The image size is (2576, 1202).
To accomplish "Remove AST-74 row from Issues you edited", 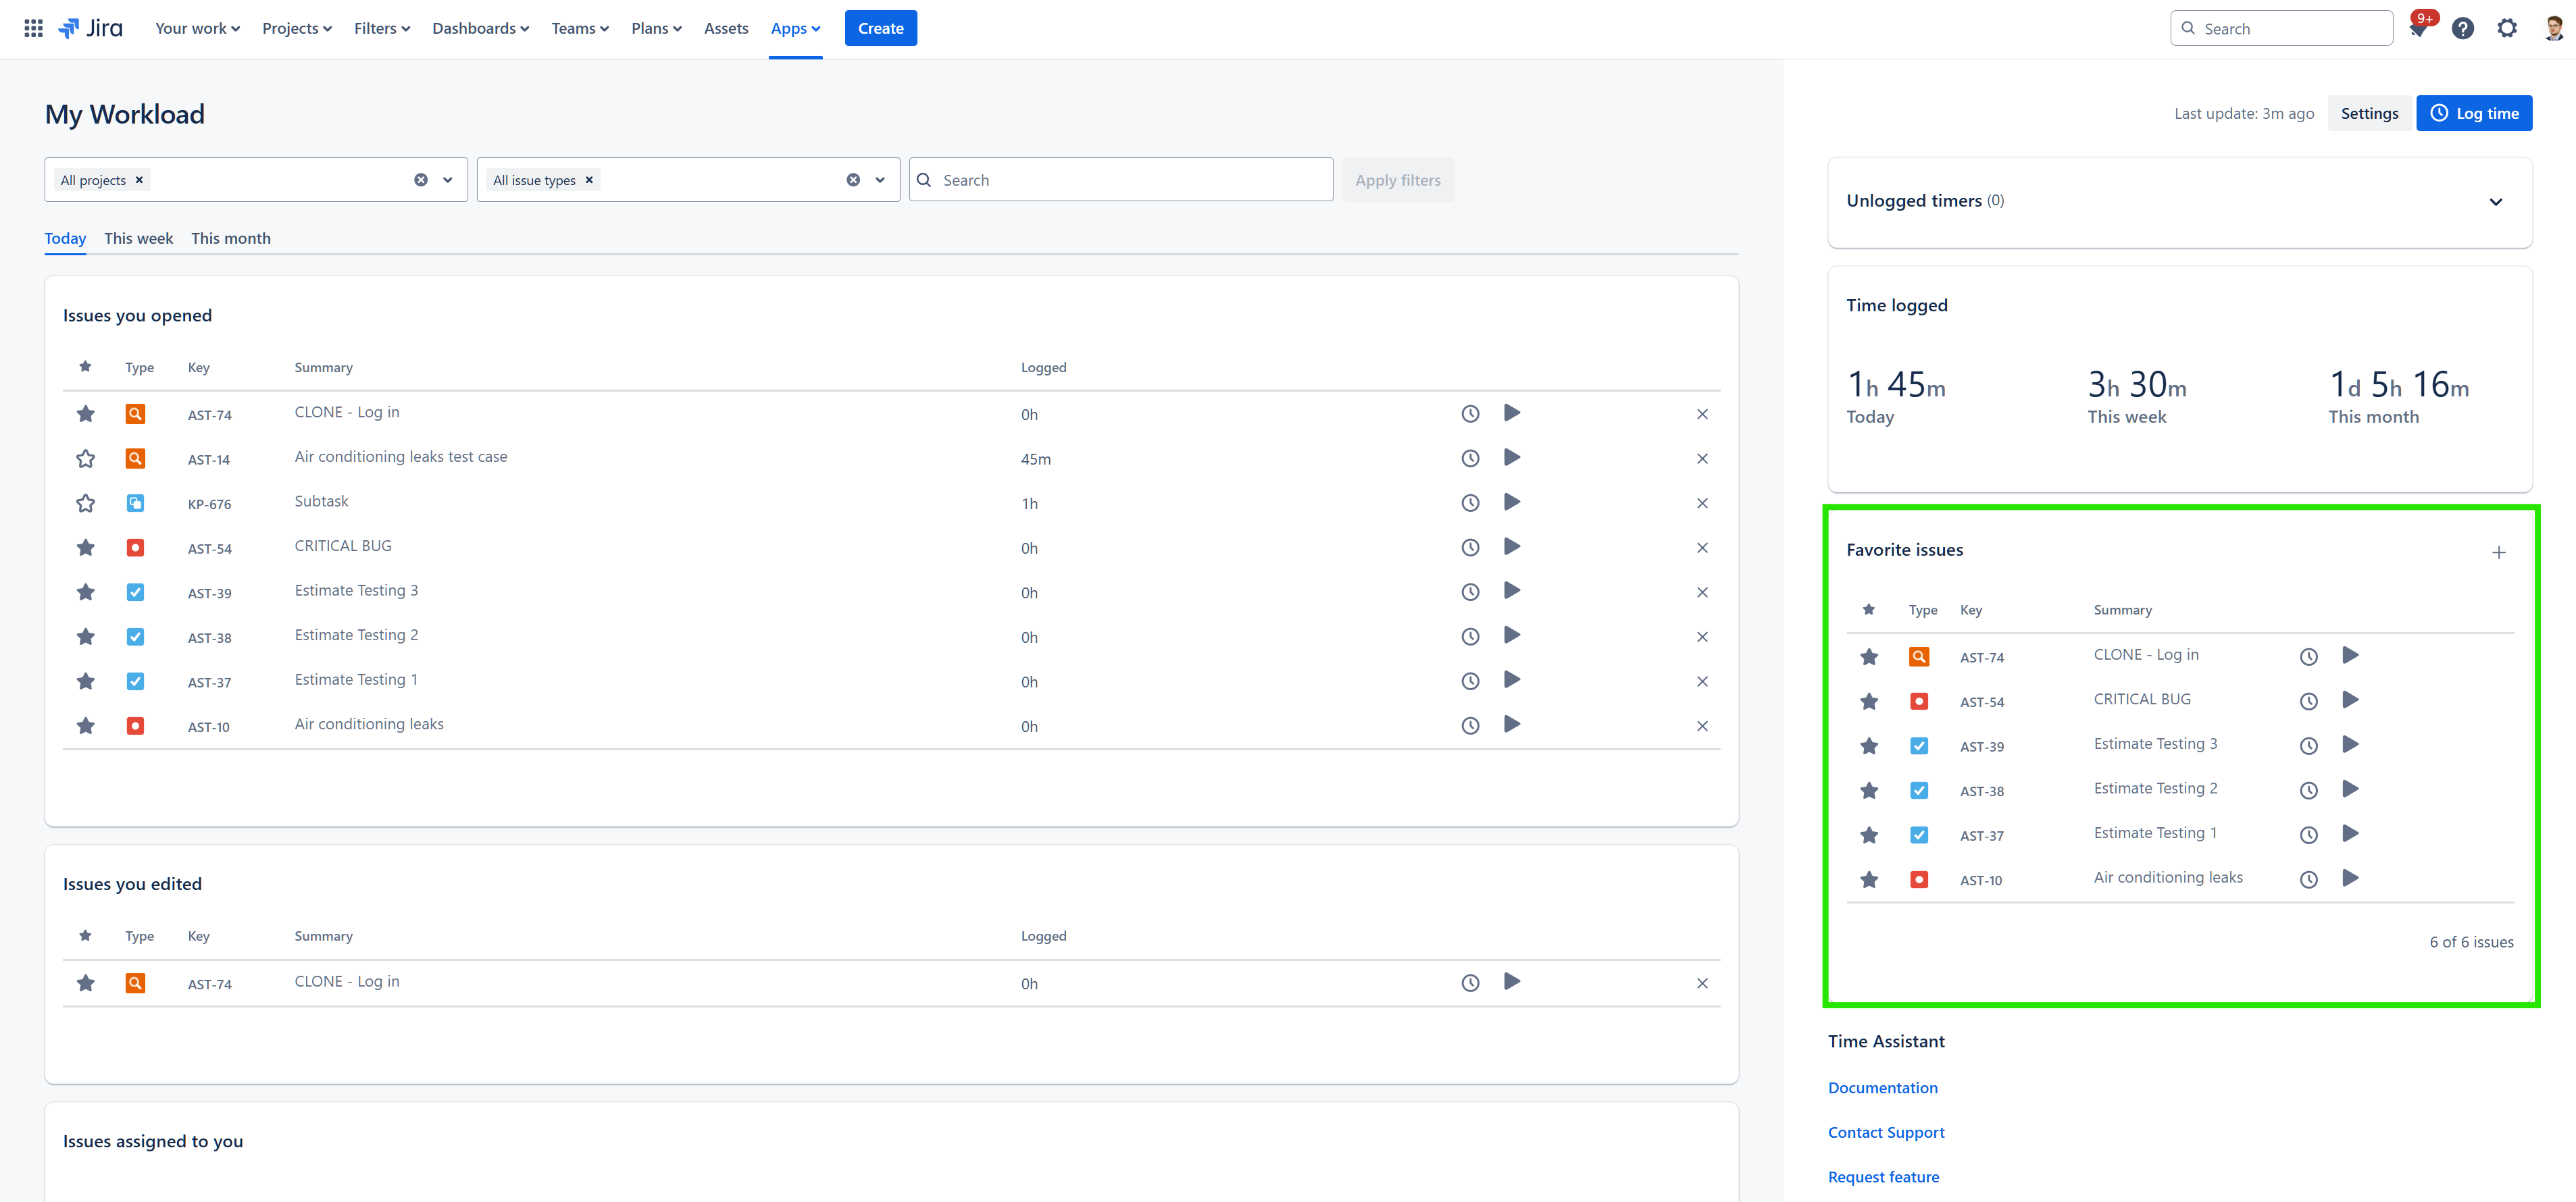I will pos(1702,983).
